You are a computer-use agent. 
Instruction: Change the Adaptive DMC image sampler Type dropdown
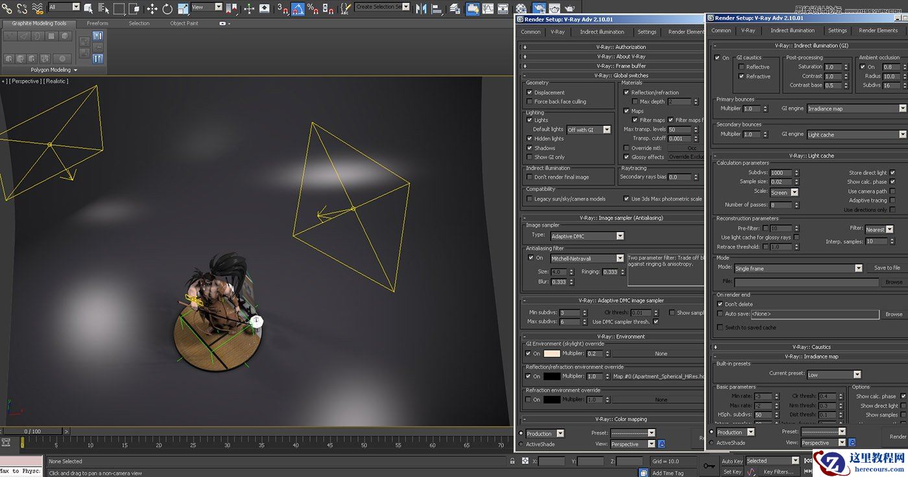tap(587, 235)
